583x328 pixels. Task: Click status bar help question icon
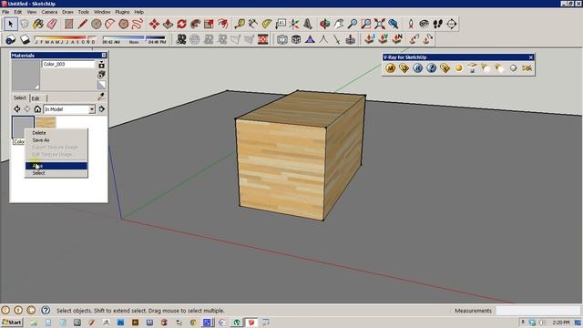46,310
